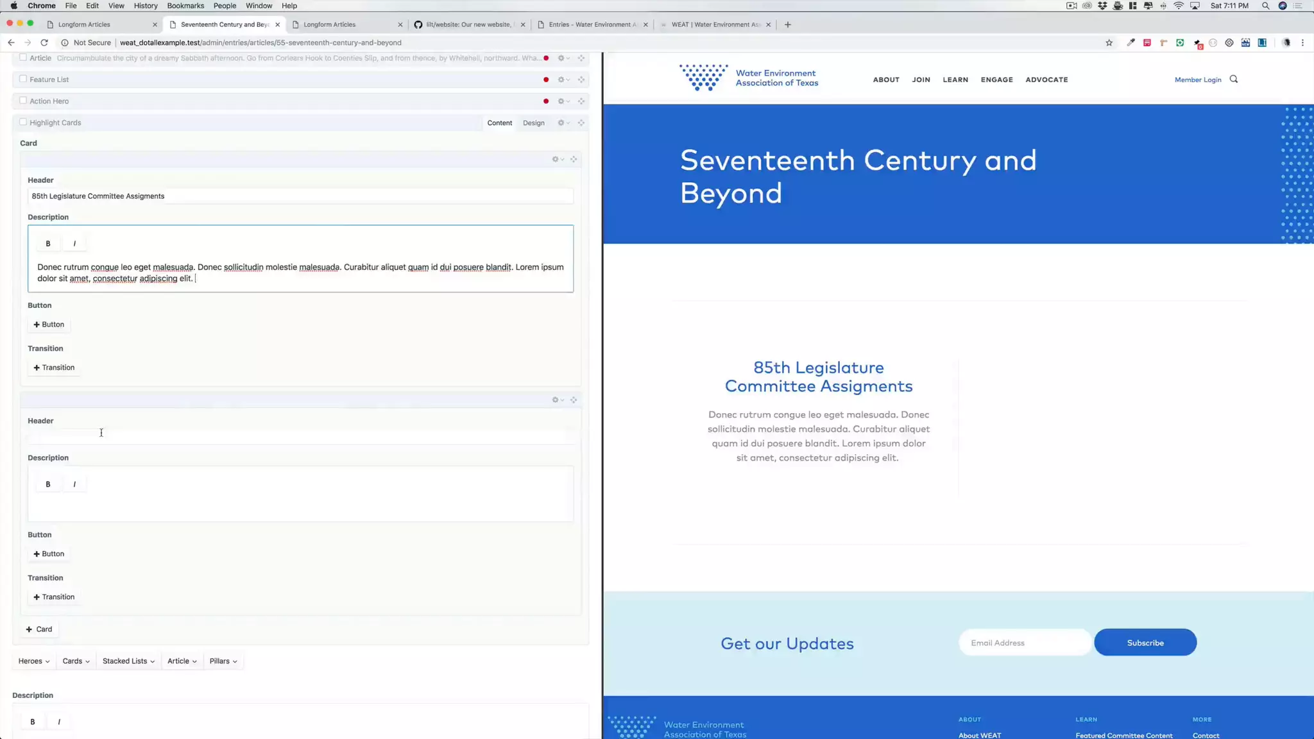Click Italic icon in second card description
1314x739 pixels.
click(x=74, y=484)
